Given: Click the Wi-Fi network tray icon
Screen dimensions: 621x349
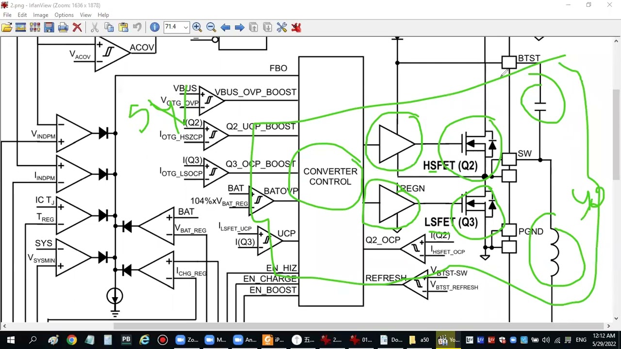Looking at the screenshot, I should click(557, 340).
